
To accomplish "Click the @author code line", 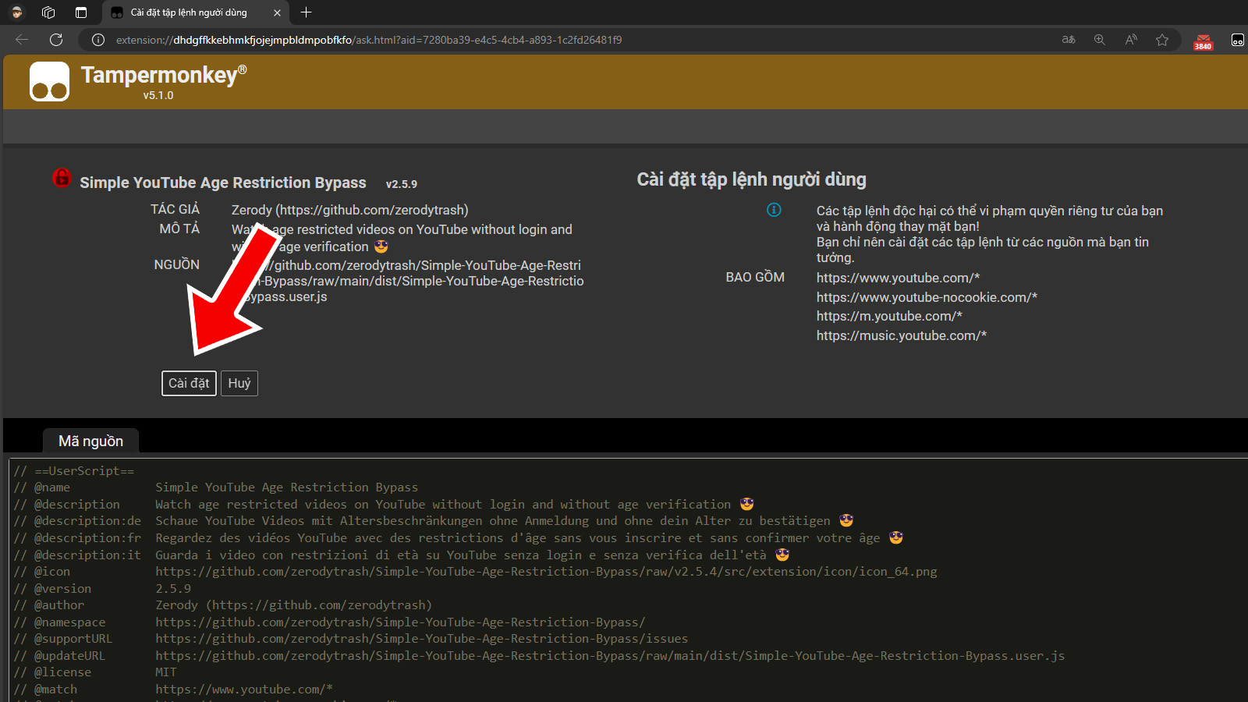I will click(x=222, y=605).
